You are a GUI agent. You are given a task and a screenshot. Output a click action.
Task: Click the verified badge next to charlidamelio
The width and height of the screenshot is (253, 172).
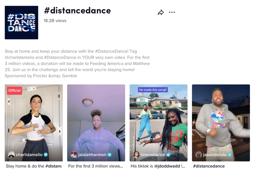[x=46, y=154]
